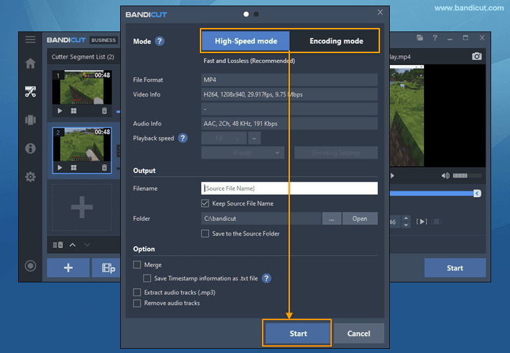
Task: Move segment up with up arrow
Action: click(x=73, y=245)
